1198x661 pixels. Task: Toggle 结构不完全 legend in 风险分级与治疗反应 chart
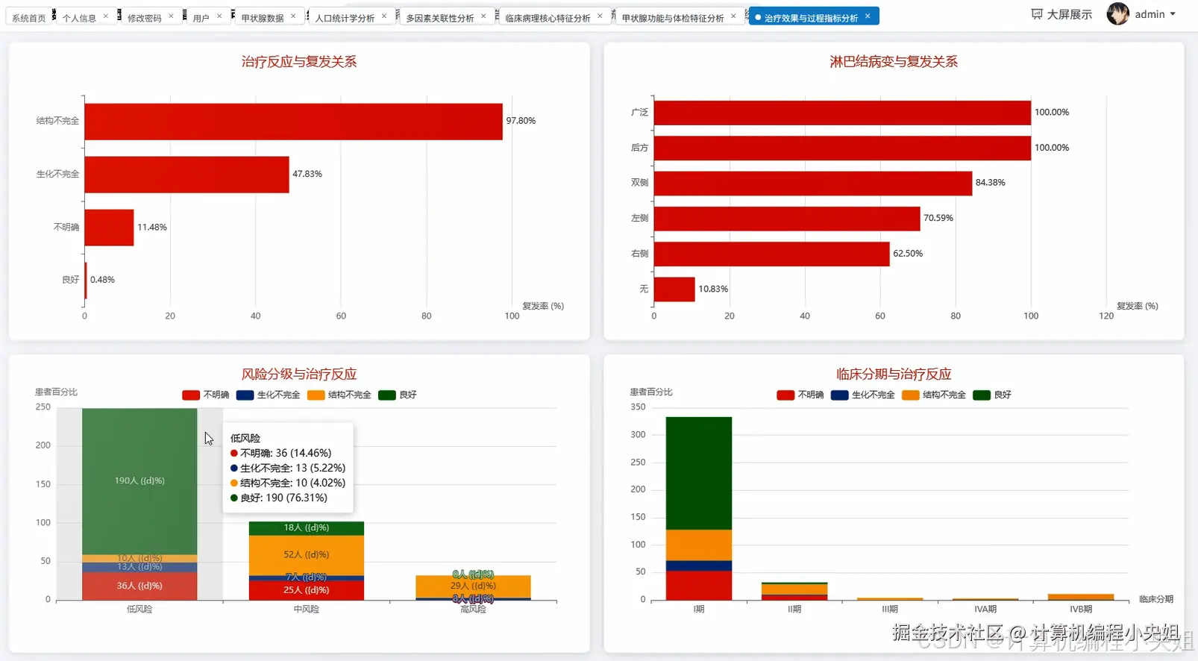click(x=339, y=395)
